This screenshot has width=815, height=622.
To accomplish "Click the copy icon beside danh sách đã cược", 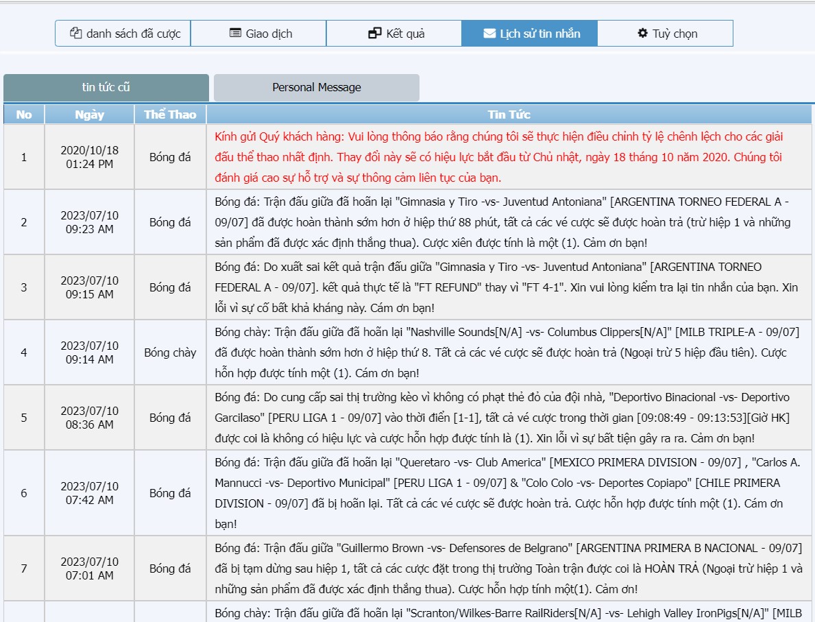I will [76, 34].
